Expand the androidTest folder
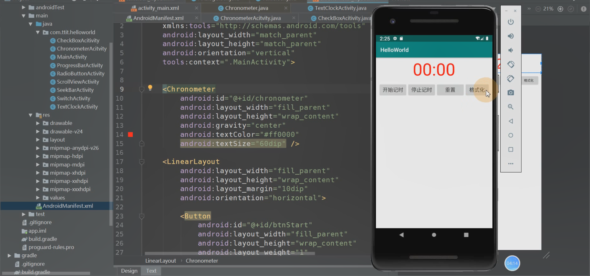The image size is (590, 276). coord(23,8)
